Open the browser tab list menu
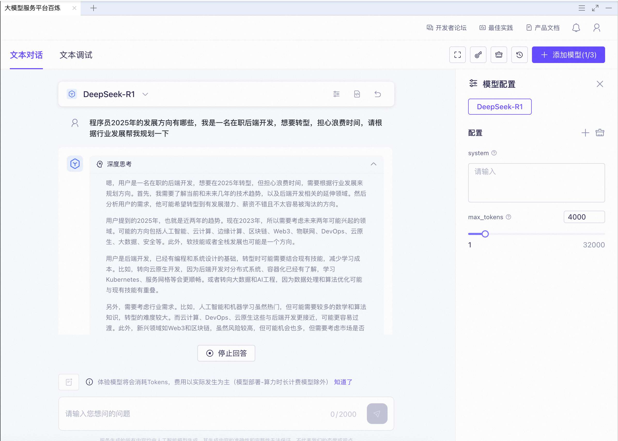This screenshot has height=441, width=618. (x=582, y=8)
